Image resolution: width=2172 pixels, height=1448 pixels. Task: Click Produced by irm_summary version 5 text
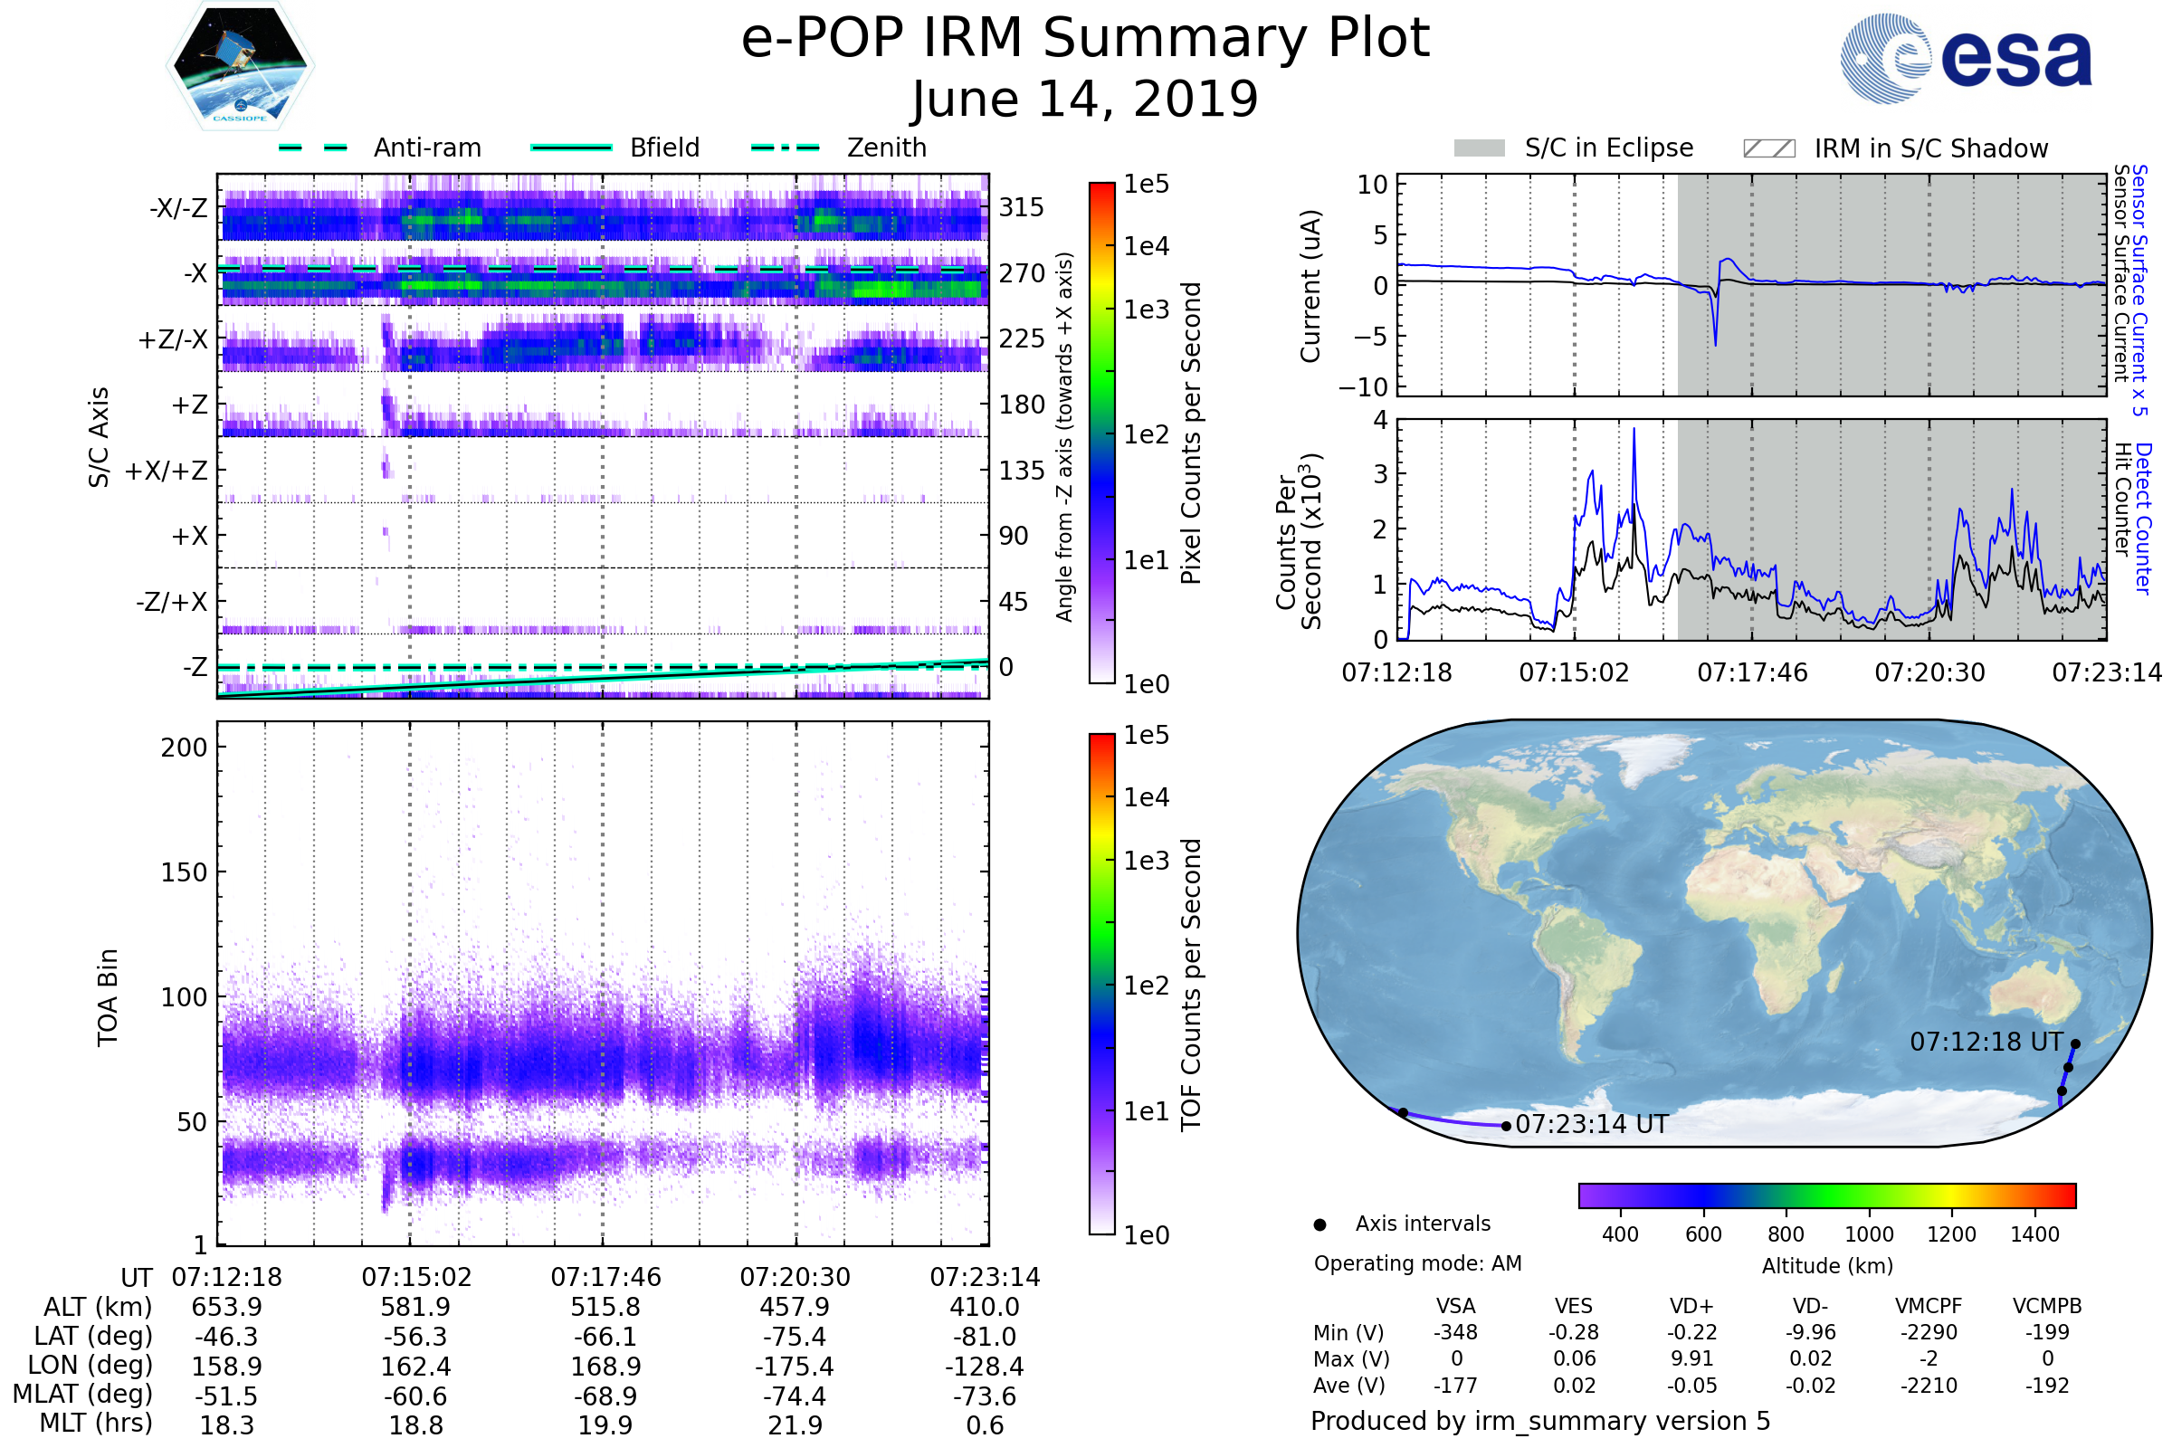click(x=1540, y=1420)
